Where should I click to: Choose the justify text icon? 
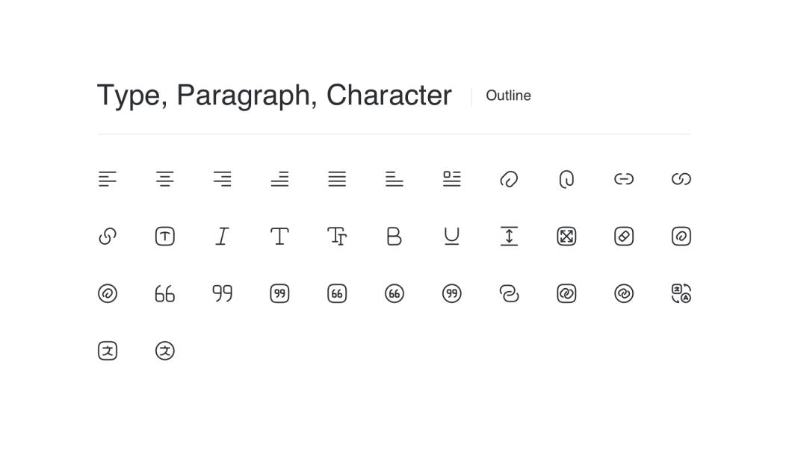coord(337,179)
